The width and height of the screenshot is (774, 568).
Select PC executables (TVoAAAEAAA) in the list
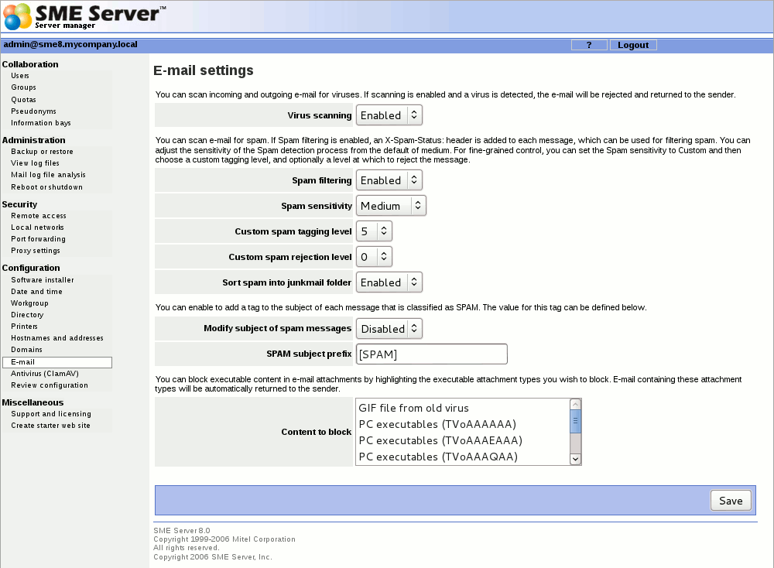tap(463, 440)
